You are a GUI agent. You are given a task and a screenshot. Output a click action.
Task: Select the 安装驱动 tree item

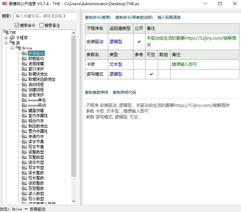[x=36, y=53]
